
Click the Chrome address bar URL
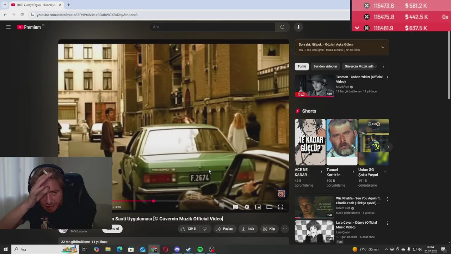click(x=87, y=15)
